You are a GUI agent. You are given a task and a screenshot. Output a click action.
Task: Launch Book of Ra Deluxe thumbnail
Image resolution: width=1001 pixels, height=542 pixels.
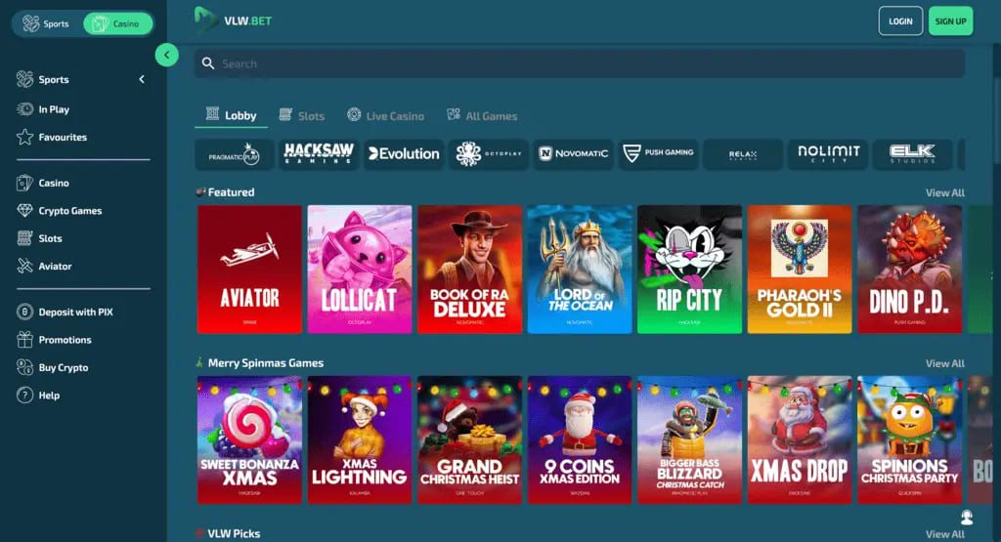(x=470, y=270)
